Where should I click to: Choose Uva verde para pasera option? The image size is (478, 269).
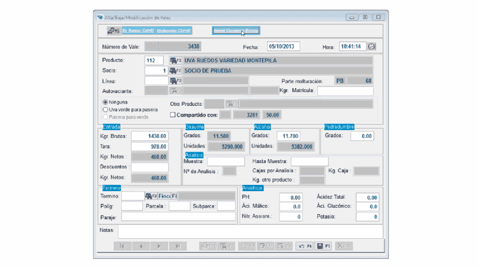click(105, 109)
